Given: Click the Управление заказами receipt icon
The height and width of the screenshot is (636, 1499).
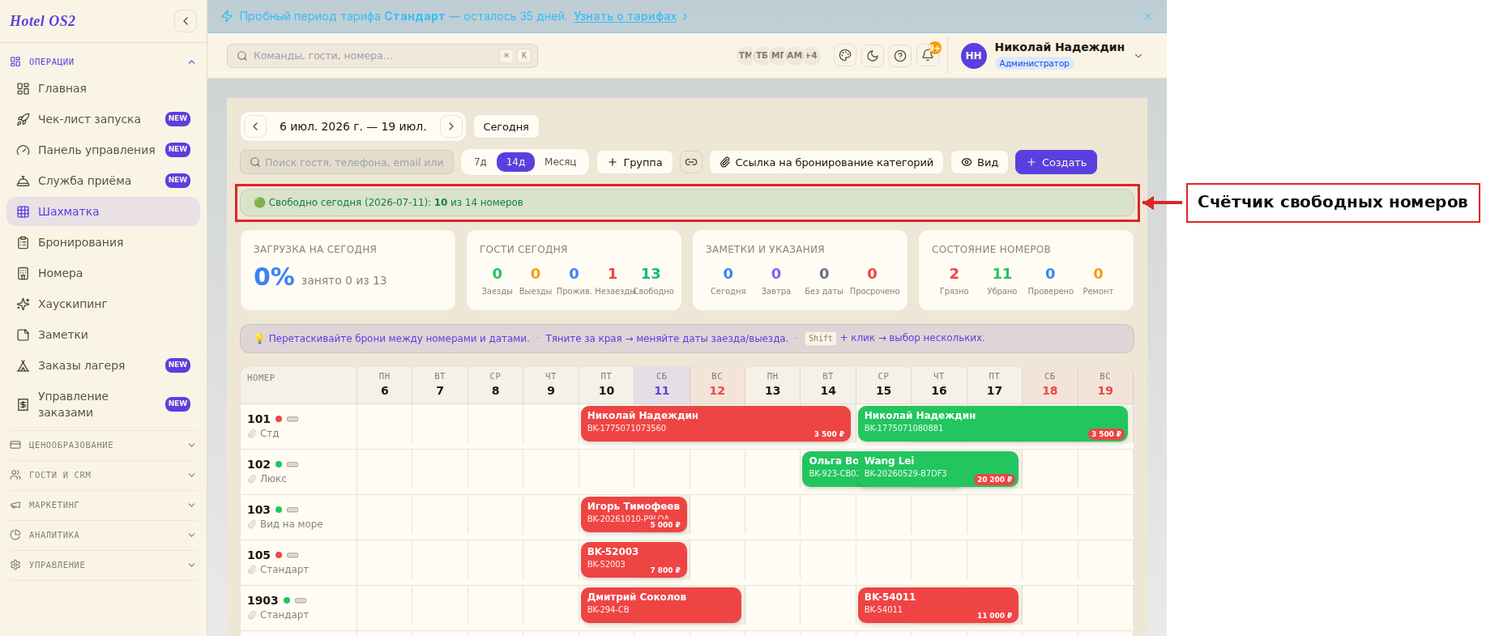Looking at the screenshot, I should point(23,404).
